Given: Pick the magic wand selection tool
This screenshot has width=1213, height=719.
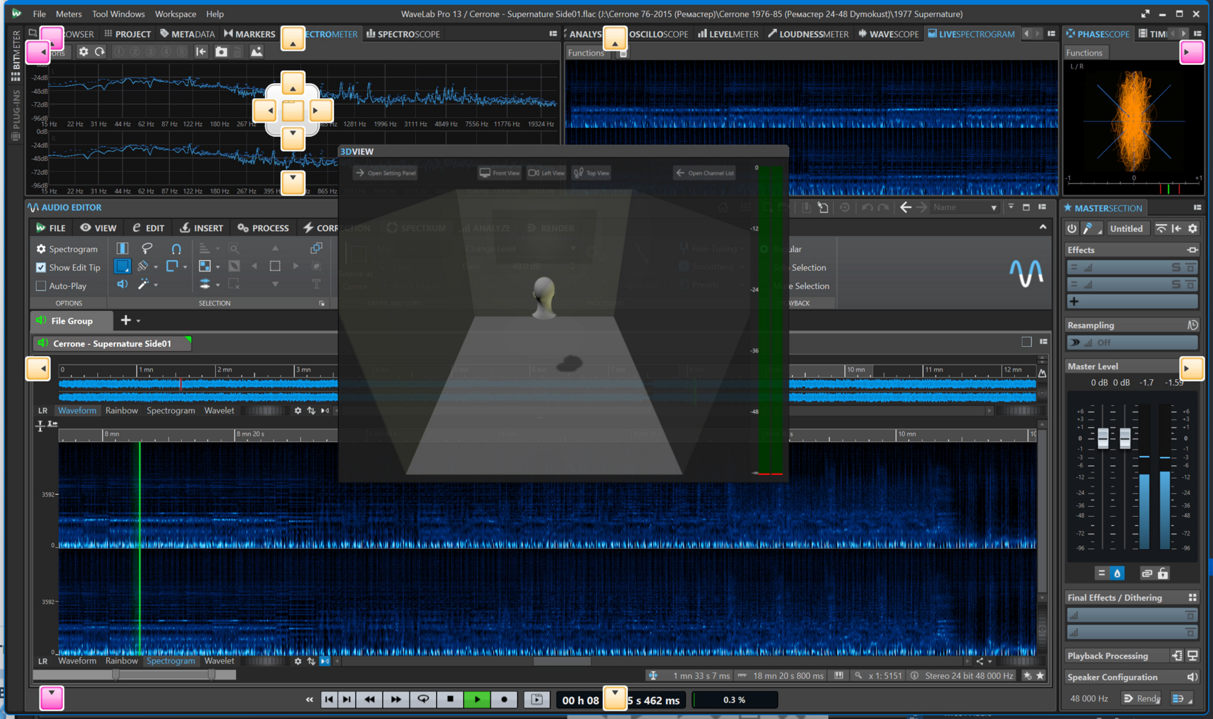Looking at the screenshot, I should click(143, 284).
